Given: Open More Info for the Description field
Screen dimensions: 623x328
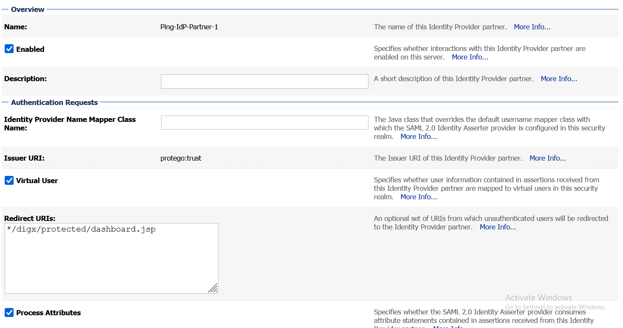Looking at the screenshot, I should (559, 79).
